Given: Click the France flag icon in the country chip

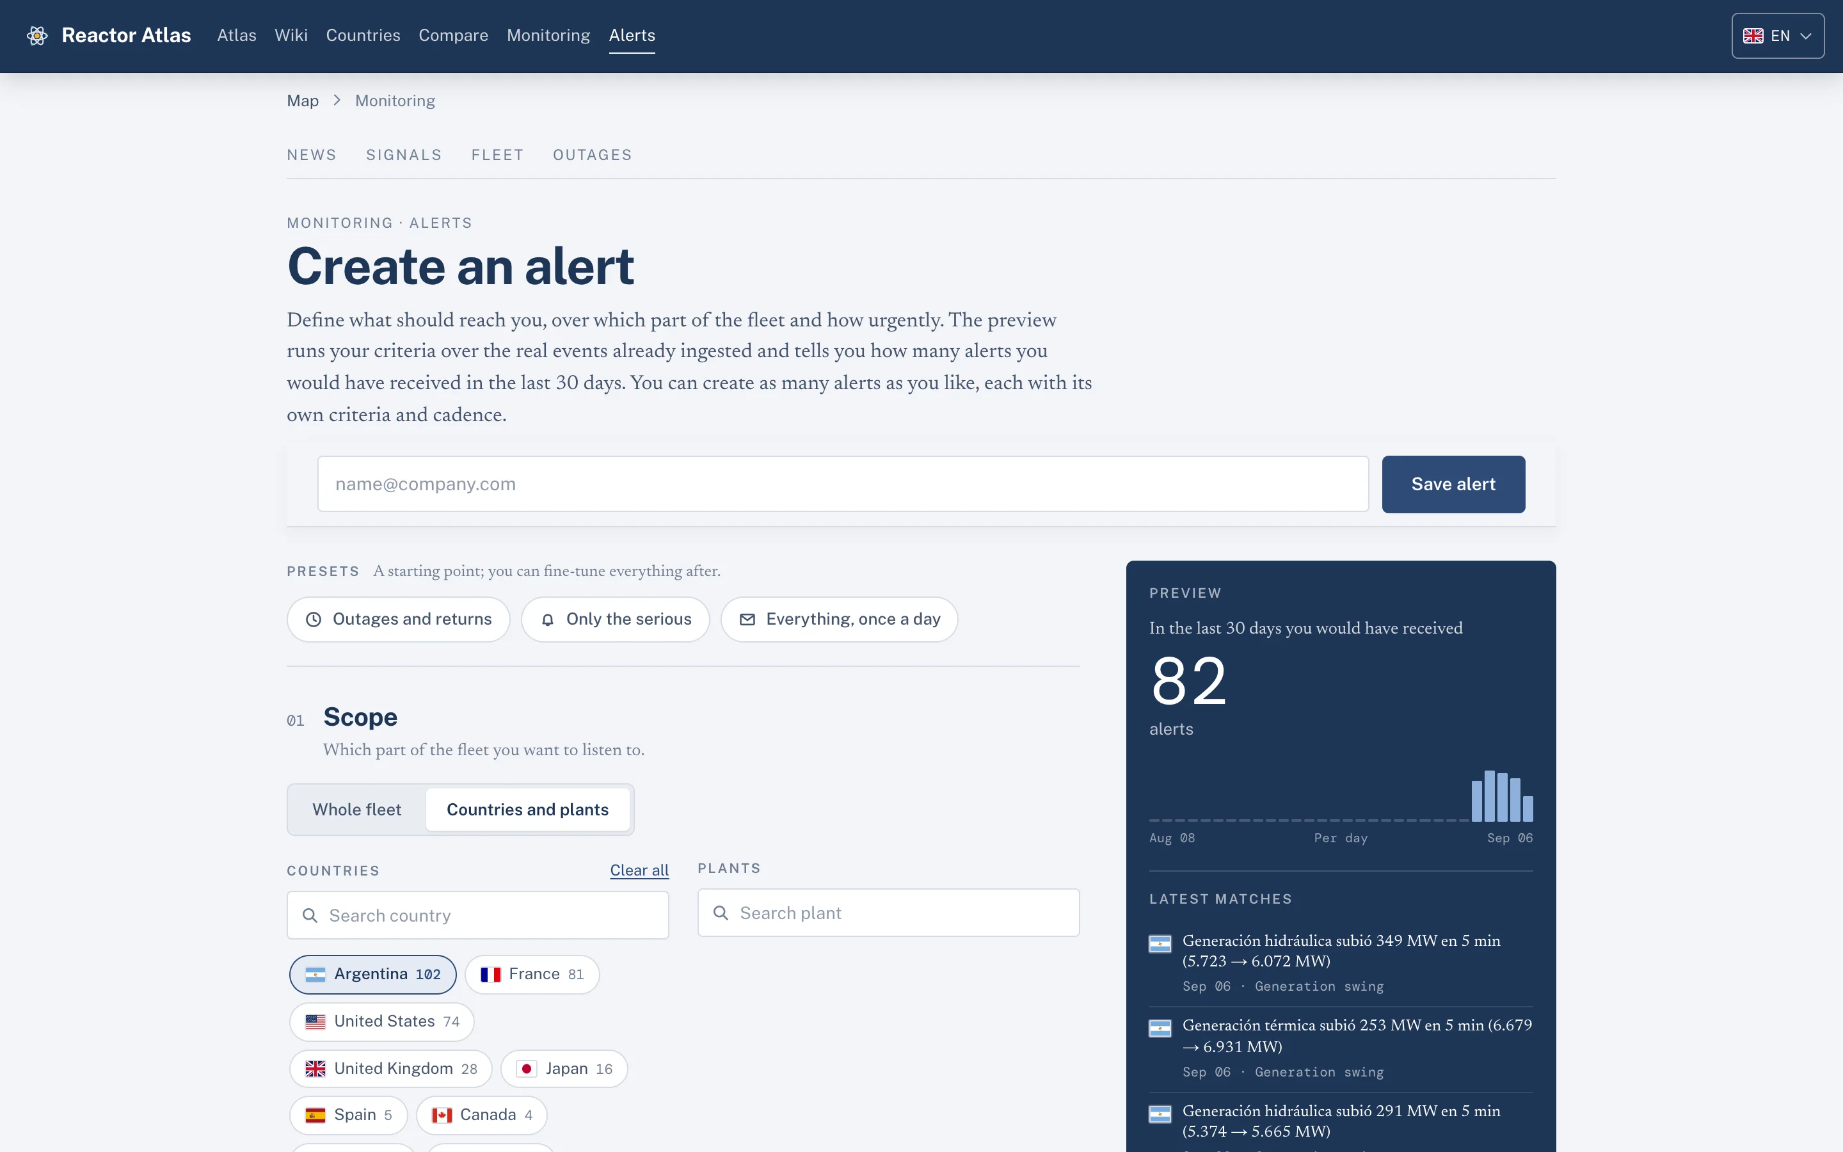Looking at the screenshot, I should (x=490, y=975).
